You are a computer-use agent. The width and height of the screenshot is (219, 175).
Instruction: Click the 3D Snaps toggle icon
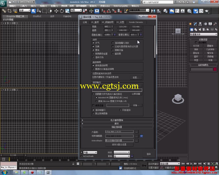tap(103, 11)
